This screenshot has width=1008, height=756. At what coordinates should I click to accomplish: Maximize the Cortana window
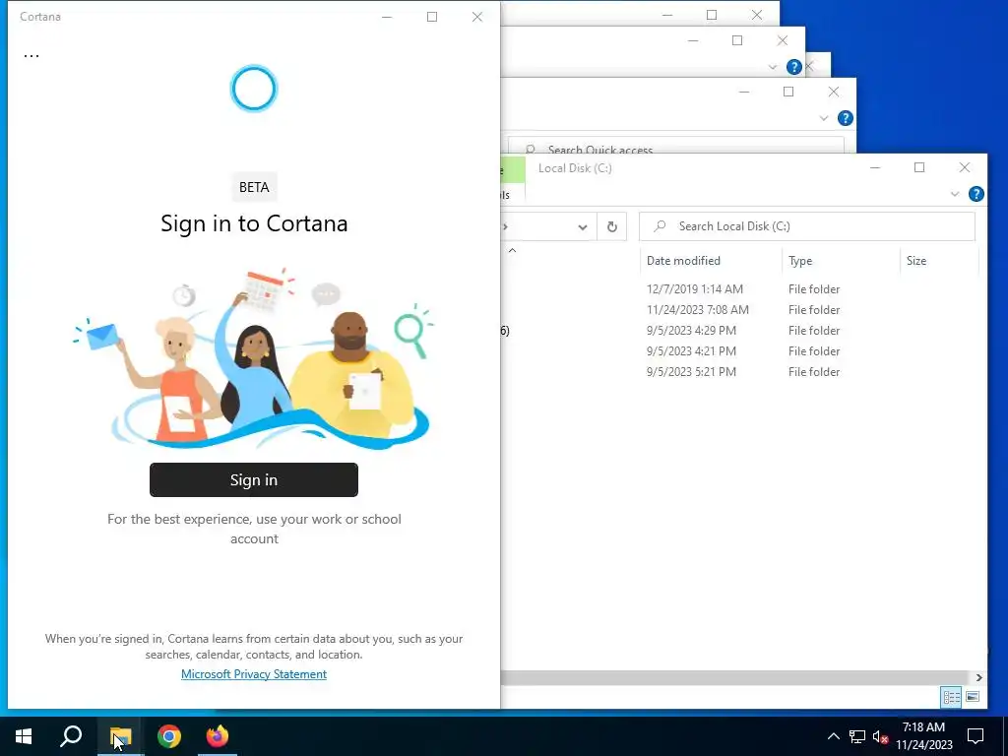pyautogui.click(x=432, y=17)
